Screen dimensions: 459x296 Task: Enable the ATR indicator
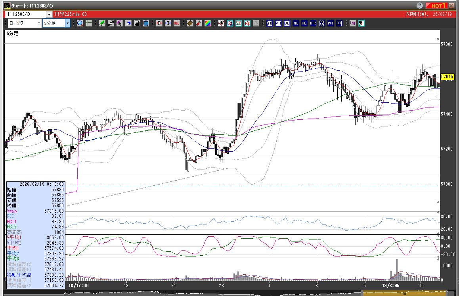click(313, 23)
